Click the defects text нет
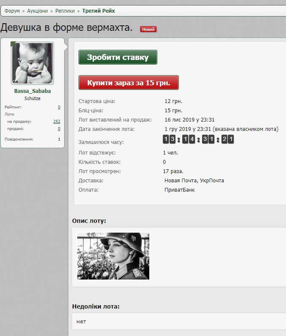Screen dimensions: 286x336 (x=81, y=321)
